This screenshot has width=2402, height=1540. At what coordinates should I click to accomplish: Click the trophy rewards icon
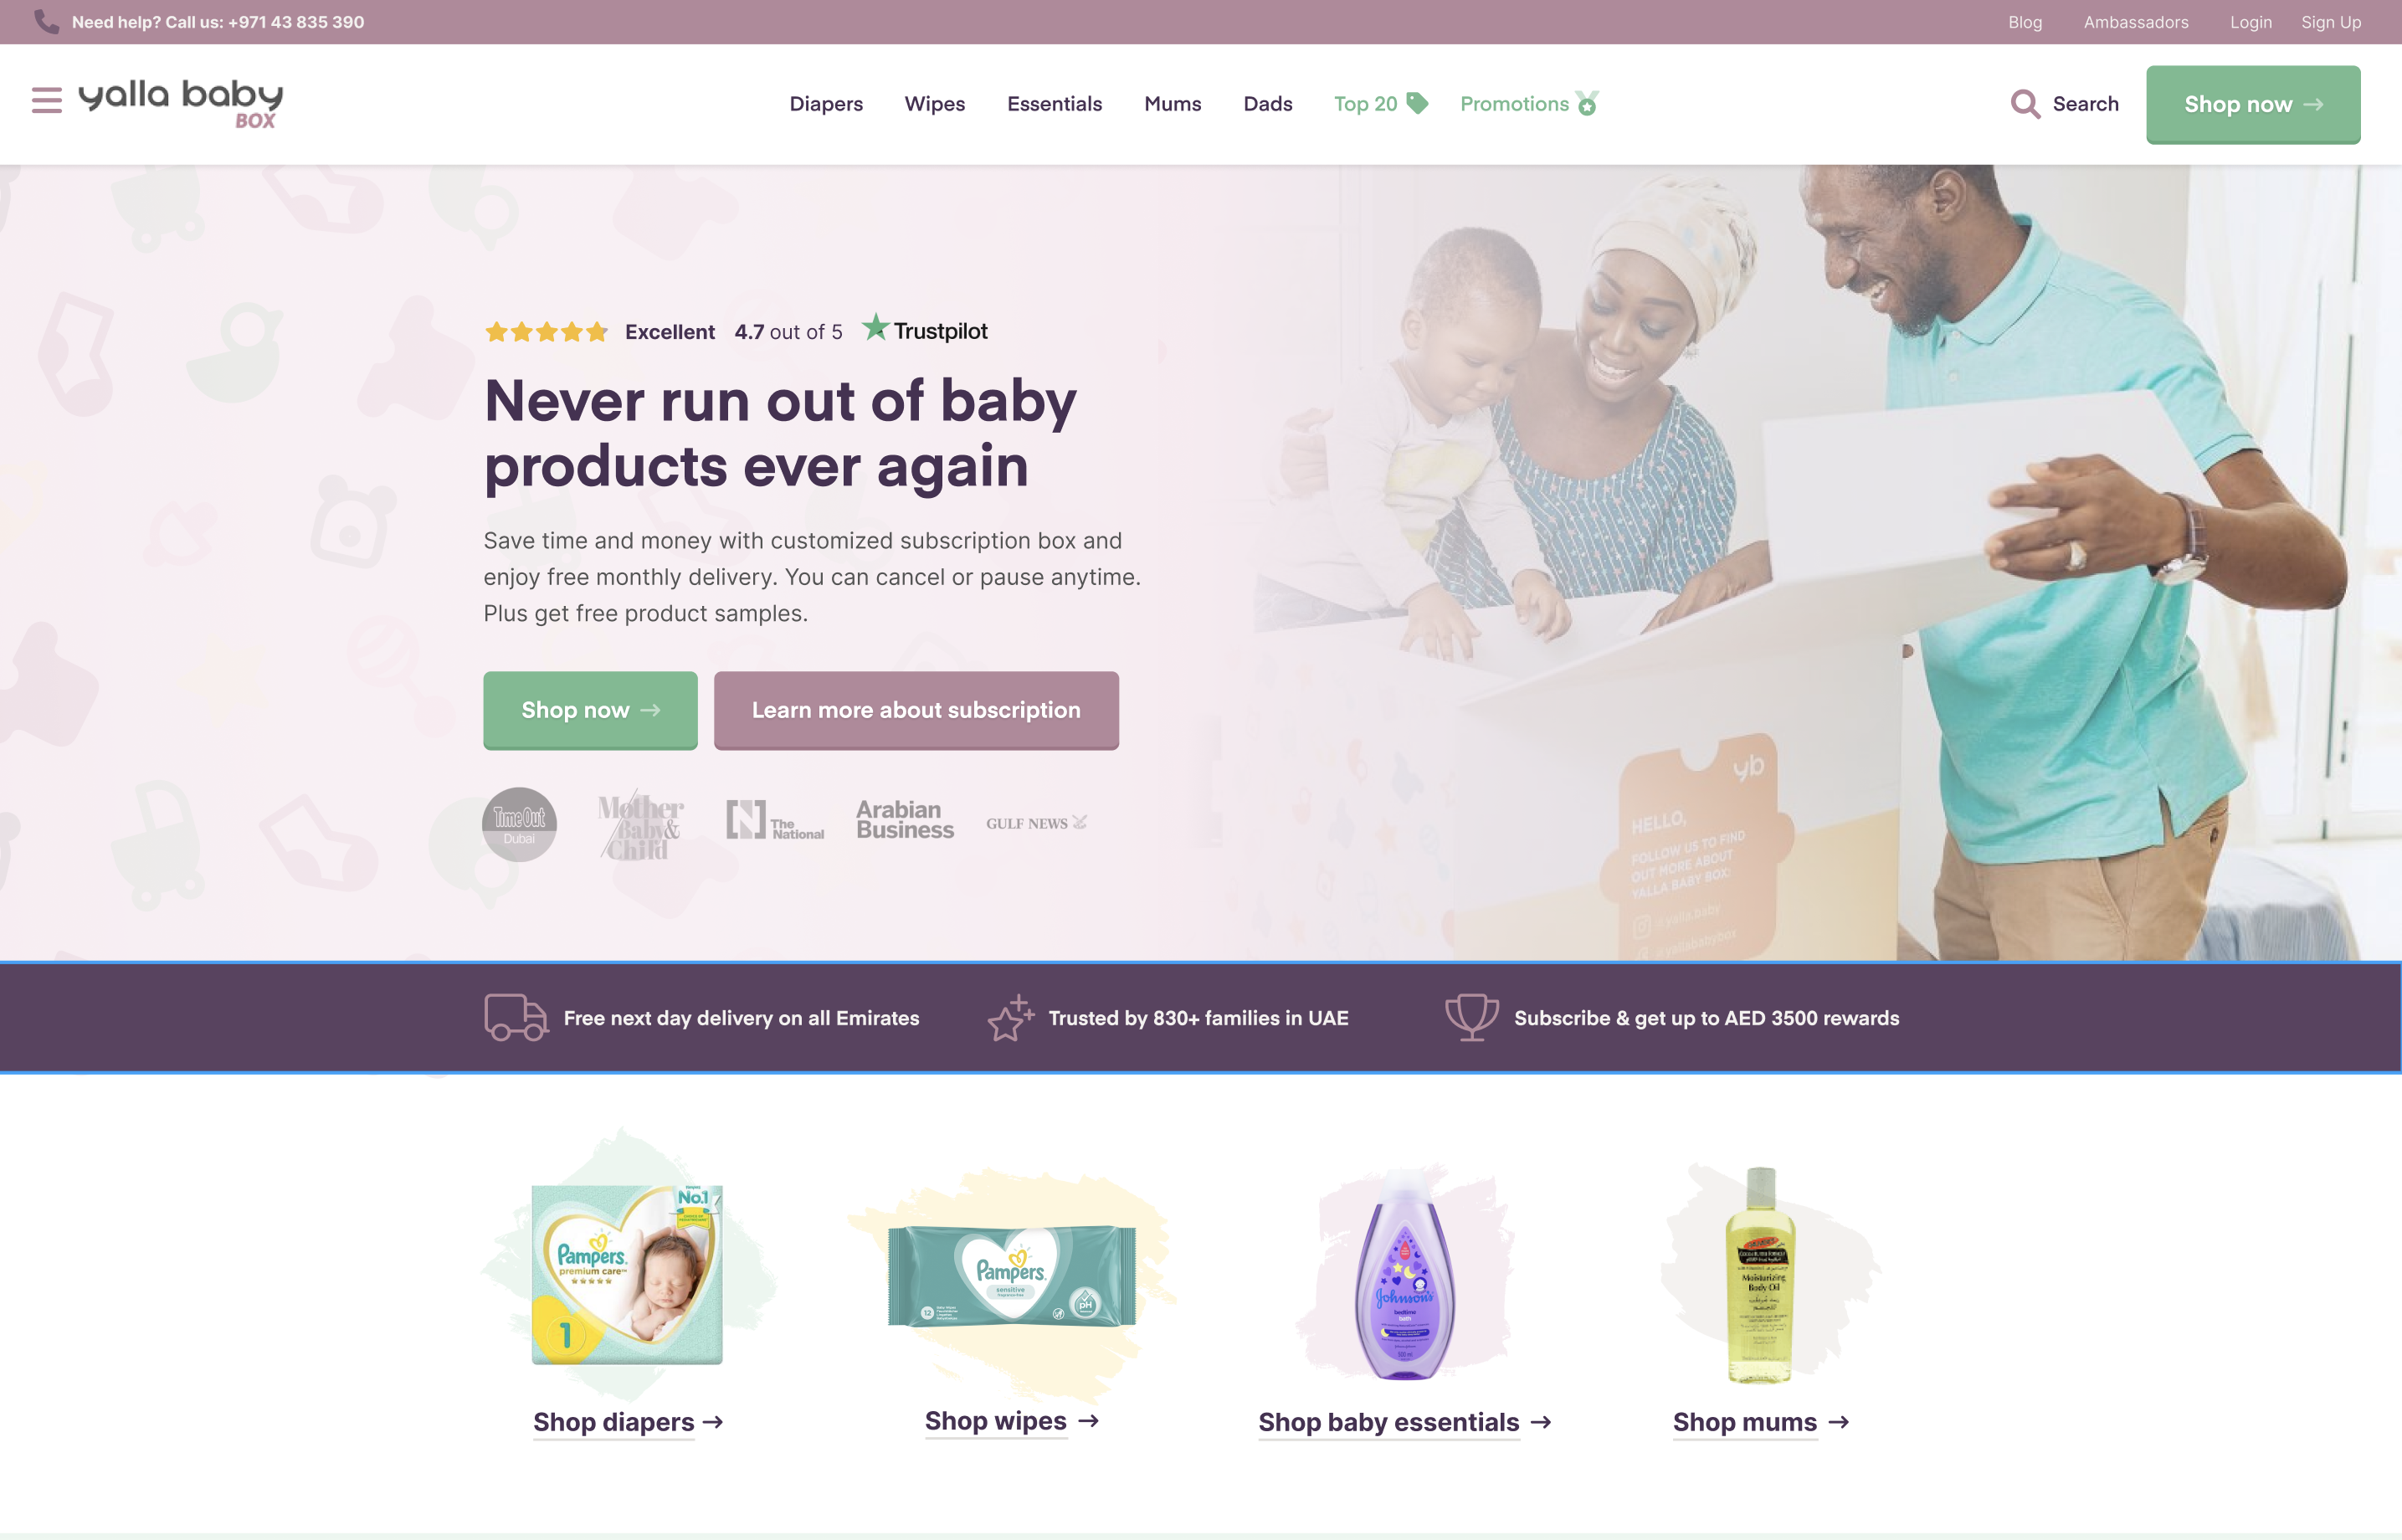[1471, 1017]
